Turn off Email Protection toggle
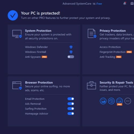 click(71, 99)
